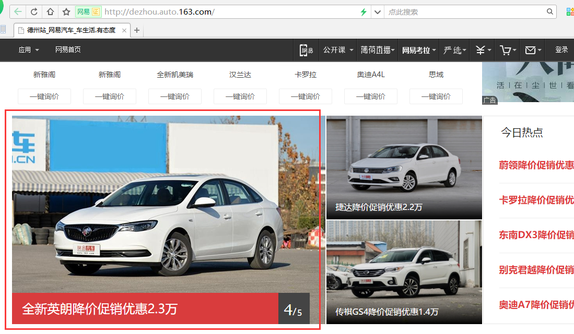574x334 pixels.
Task: Reload the page with refresh icon
Action: (x=34, y=11)
